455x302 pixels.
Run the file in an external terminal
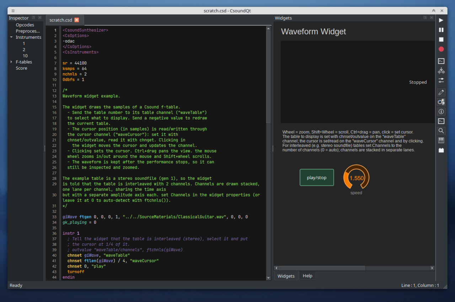pos(441,61)
